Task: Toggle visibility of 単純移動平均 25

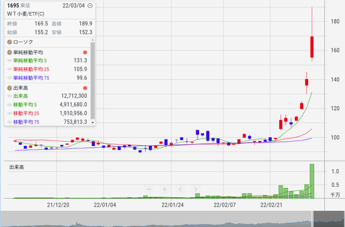Action: pos(9,69)
